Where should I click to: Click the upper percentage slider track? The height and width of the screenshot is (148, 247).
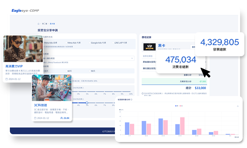[102, 91]
